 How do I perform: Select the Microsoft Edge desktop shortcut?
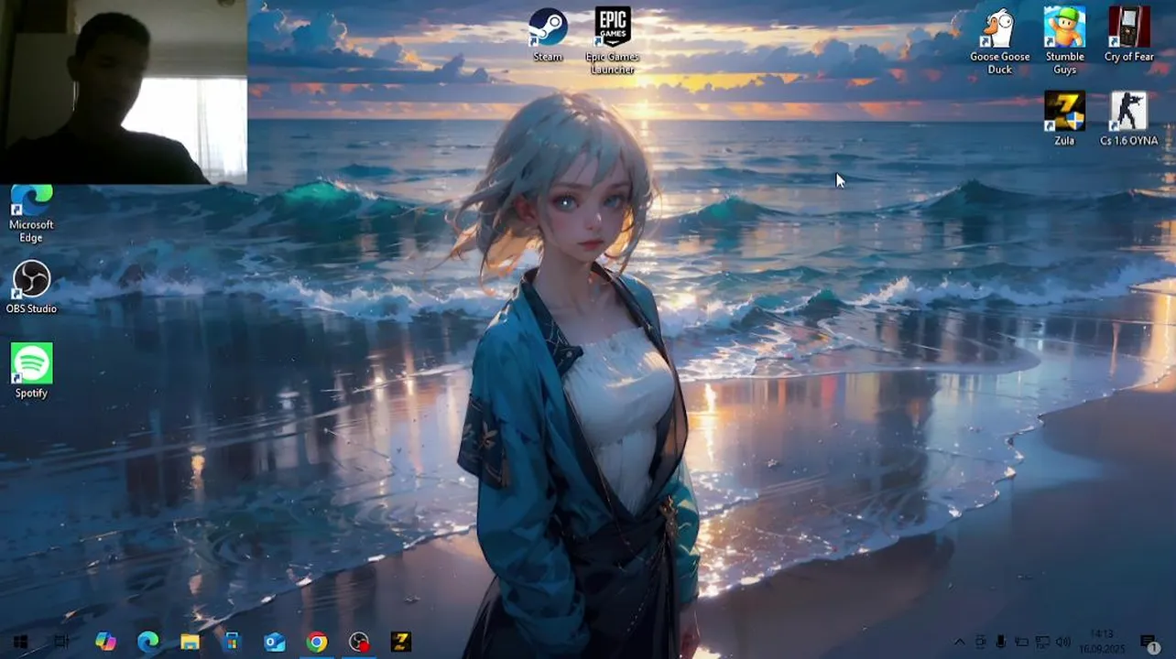tap(31, 214)
